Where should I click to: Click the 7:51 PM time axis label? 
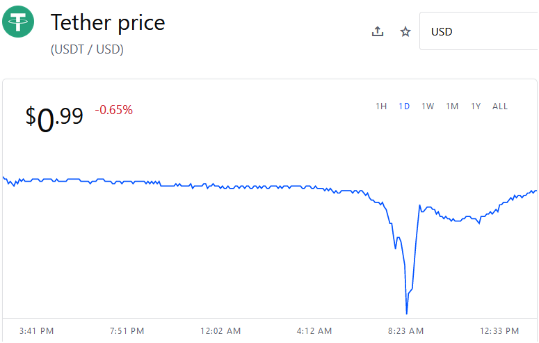click(127, 331)
